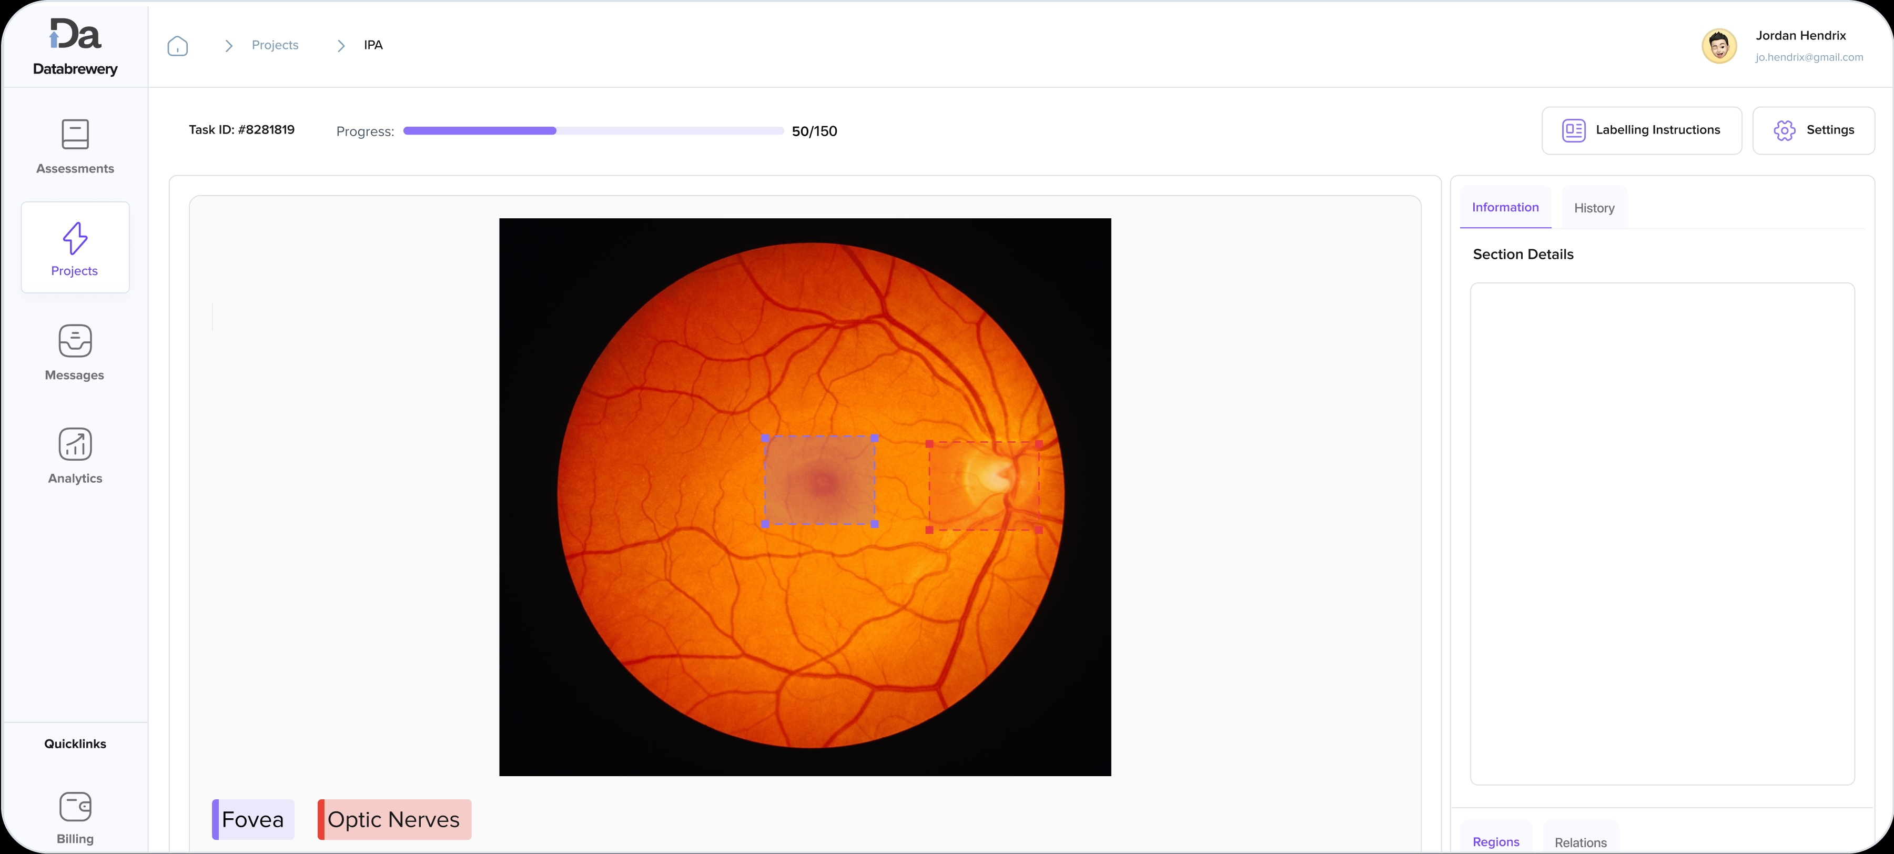Click the Settings gear button

pyautogui.click(x=1813, y=130)
